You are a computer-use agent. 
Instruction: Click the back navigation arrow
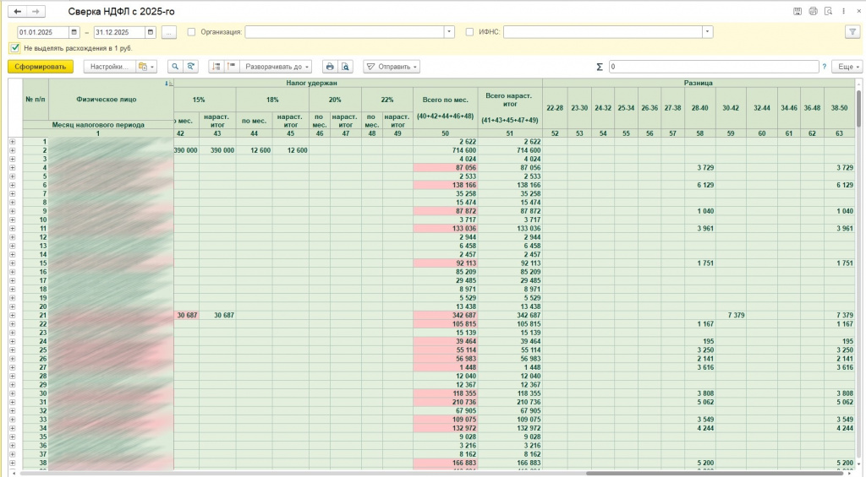click(18, 12)
